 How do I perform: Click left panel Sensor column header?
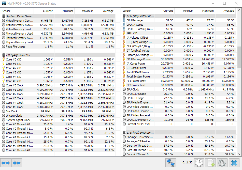17,11
